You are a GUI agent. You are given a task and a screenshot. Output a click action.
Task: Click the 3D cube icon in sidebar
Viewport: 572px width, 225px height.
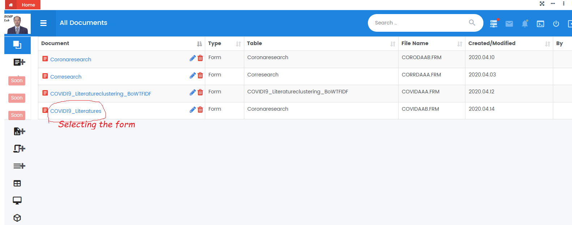[x=17, y=218]
